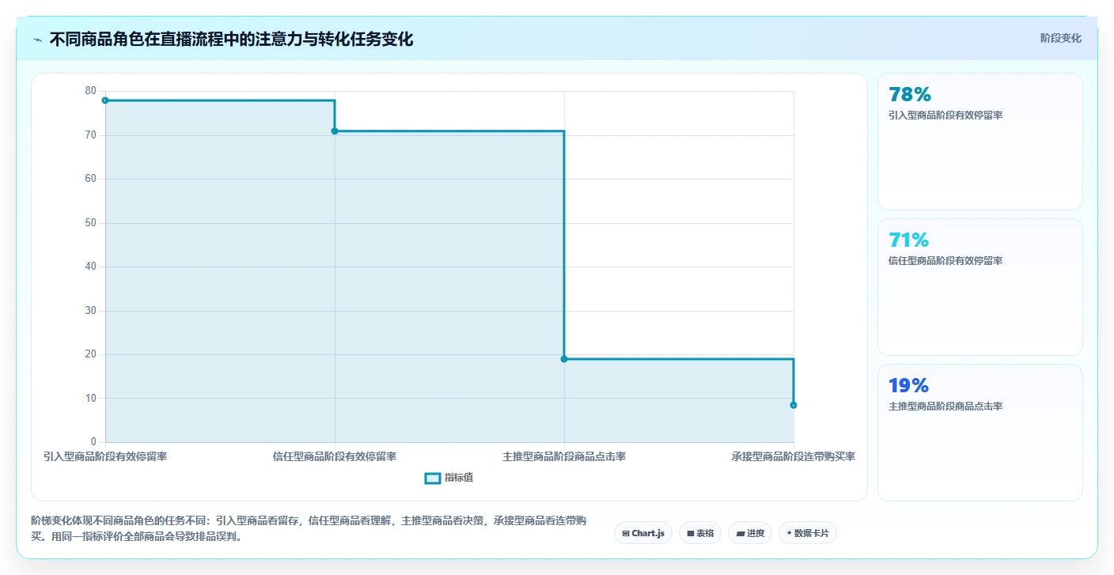Click card caption 信任型商品阶段有效停留率
The width and height of the screenshot is (1114, 575).
point(945,261)
